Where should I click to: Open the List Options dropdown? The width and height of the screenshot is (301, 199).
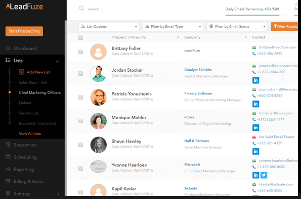109,26
